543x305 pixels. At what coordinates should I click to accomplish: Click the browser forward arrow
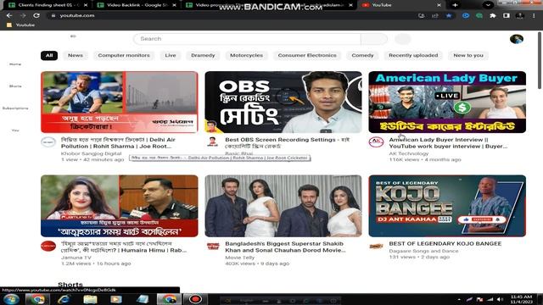pos(23,15)
